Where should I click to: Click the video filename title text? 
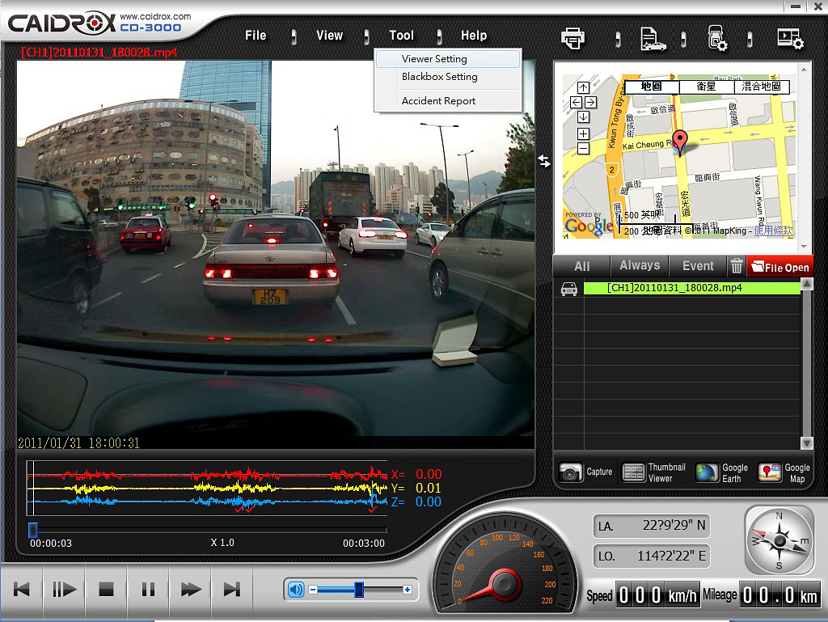99,53
